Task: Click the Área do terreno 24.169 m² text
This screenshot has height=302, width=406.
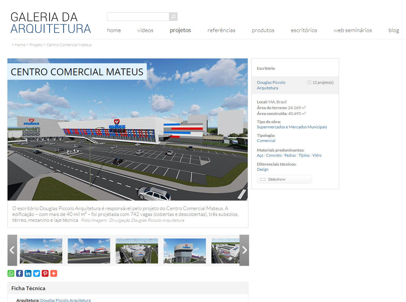Action: 281,108
